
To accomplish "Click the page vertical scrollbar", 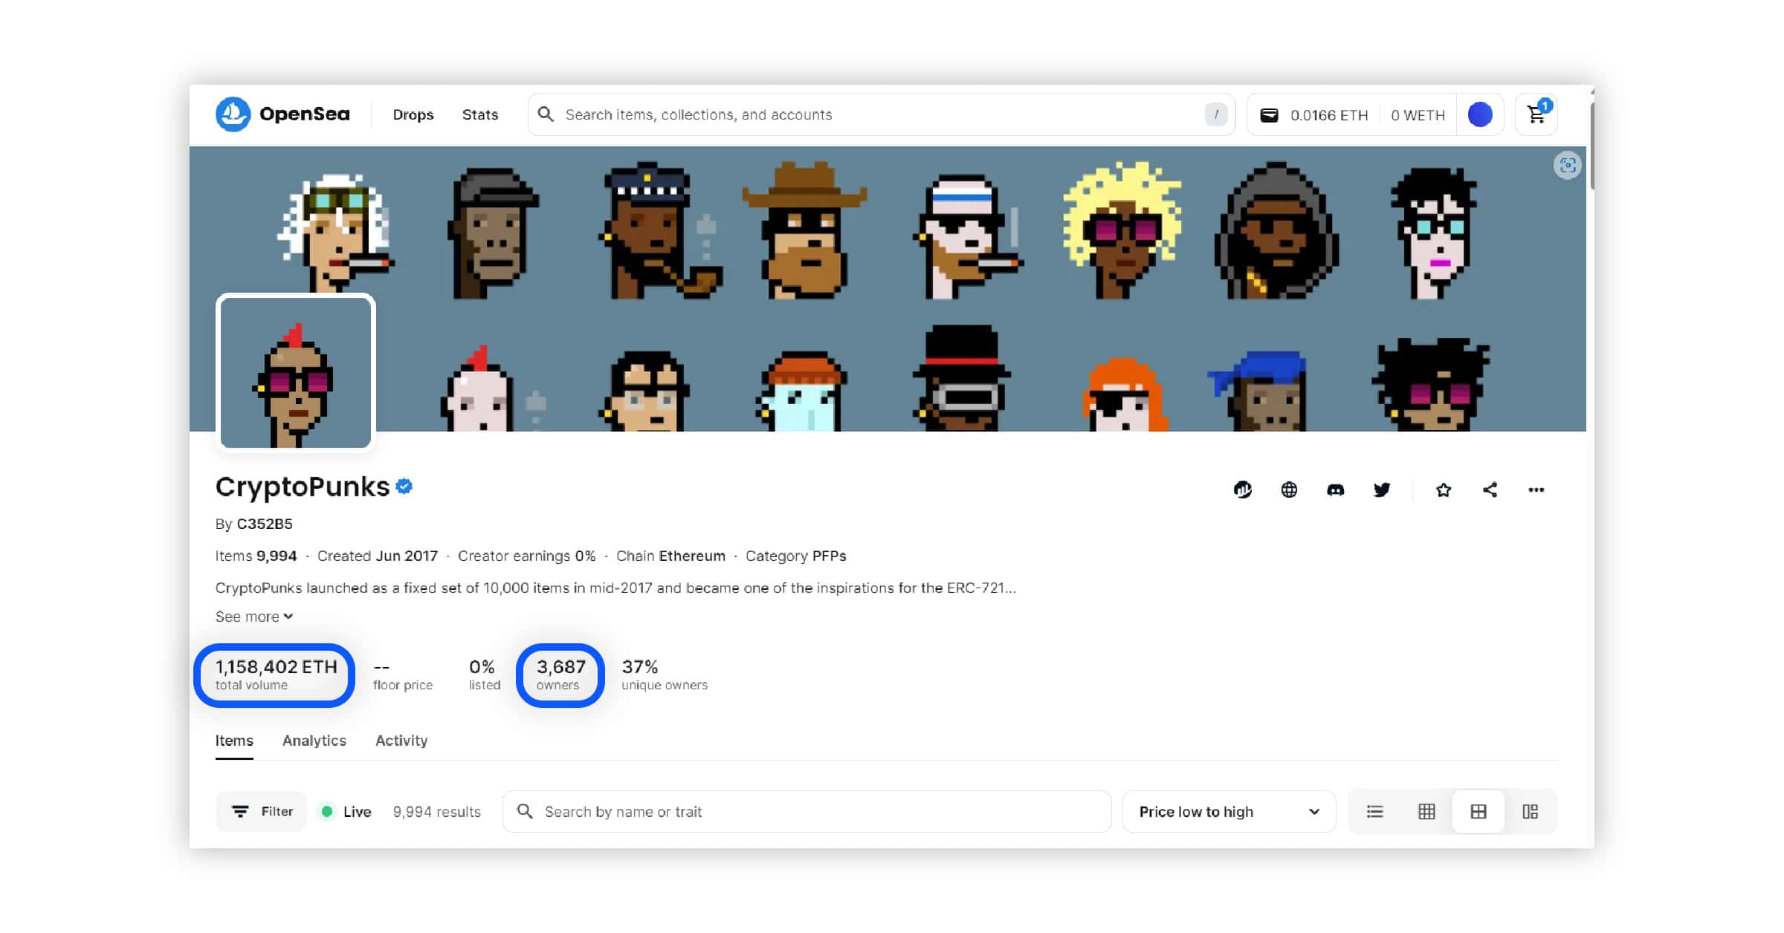I will pyautogui.click(x=1591, y=146).
